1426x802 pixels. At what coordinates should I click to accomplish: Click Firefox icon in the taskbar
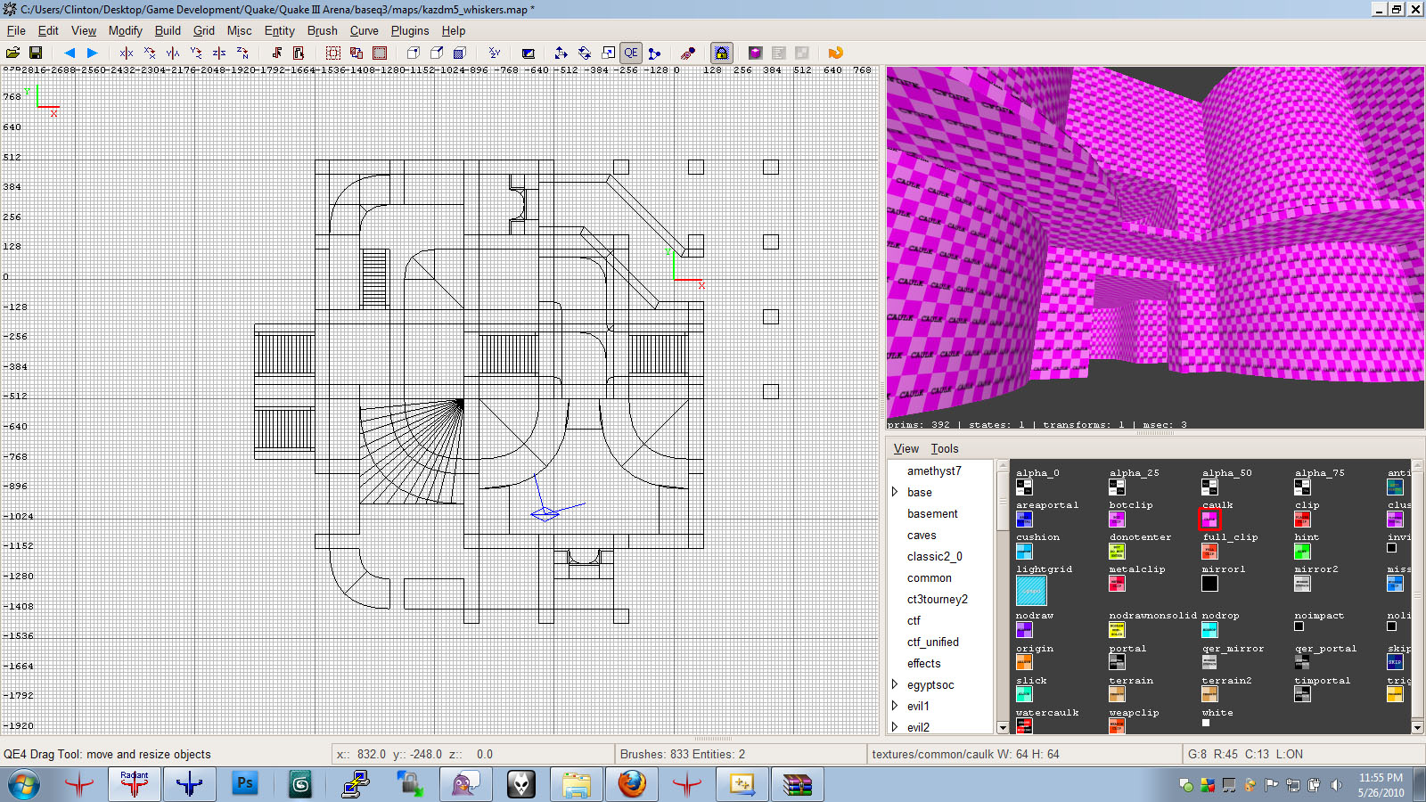632,784
